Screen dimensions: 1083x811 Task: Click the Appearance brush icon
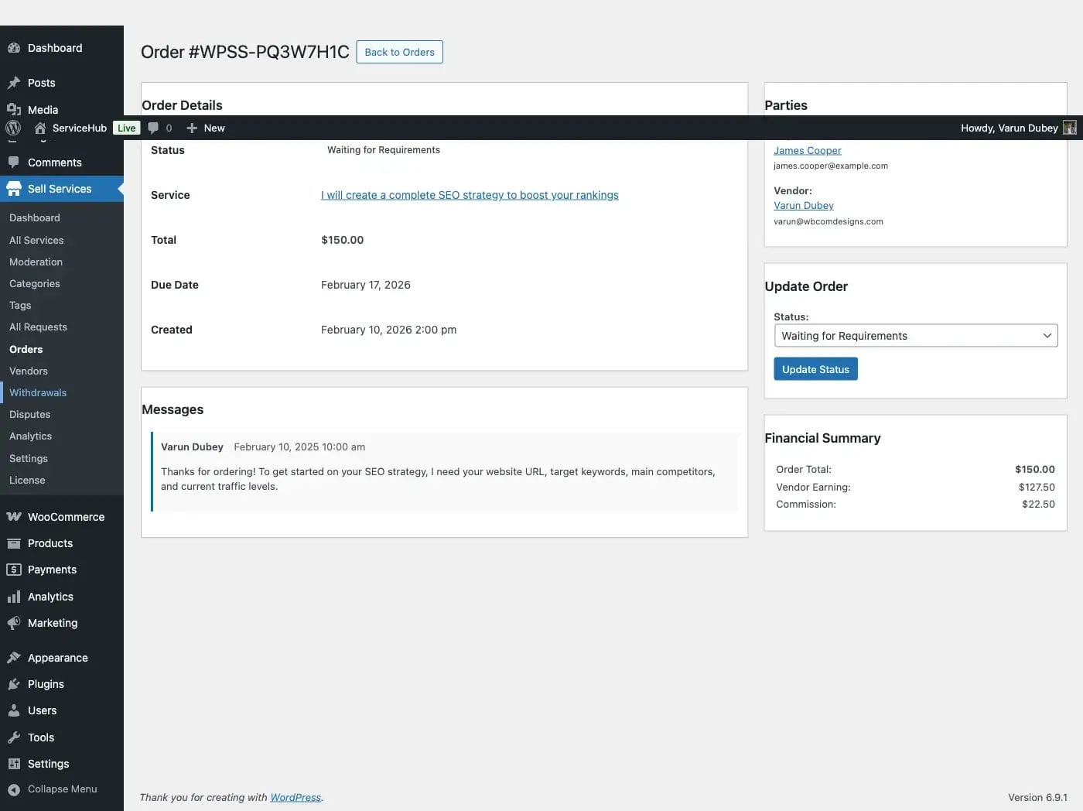[x=15, y=657]
